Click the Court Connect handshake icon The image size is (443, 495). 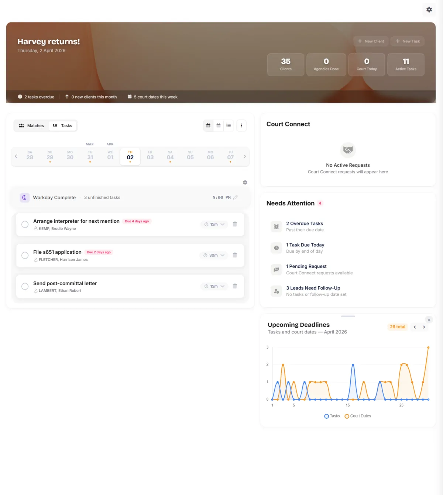coord(348,150)
